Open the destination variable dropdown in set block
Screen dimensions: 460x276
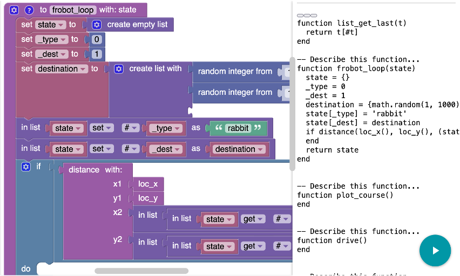coord(61,69)
